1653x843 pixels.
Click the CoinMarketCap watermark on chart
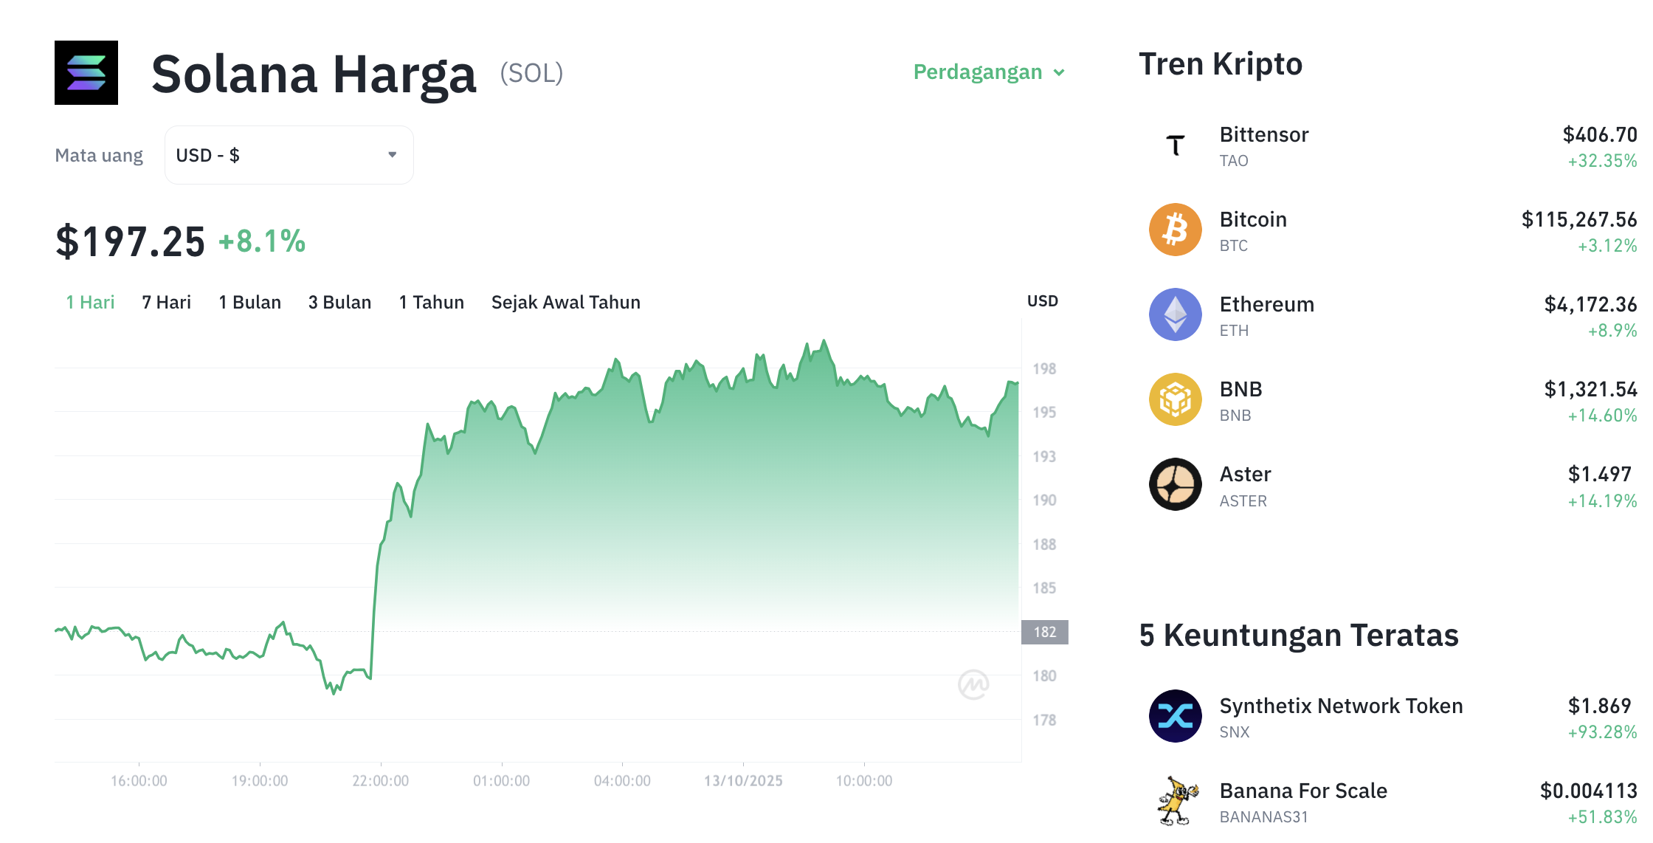coord(973,684)
